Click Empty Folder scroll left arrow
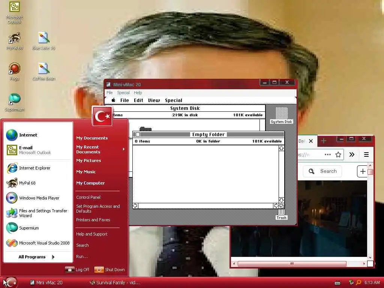Viewport: 384px width, 288px height. 135,206
